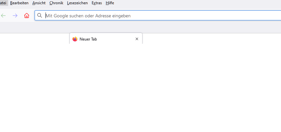Focus the Google search or address field

point(157,15)
